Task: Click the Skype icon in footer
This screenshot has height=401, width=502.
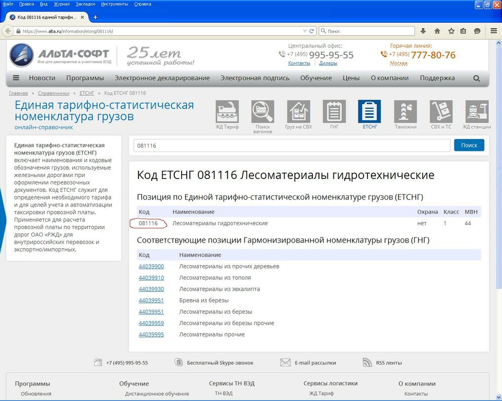Action: coord(179,362)
